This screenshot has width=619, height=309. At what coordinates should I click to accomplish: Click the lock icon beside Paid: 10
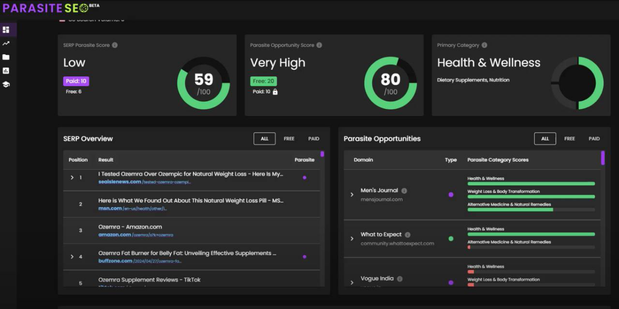[x=275, y=92]
